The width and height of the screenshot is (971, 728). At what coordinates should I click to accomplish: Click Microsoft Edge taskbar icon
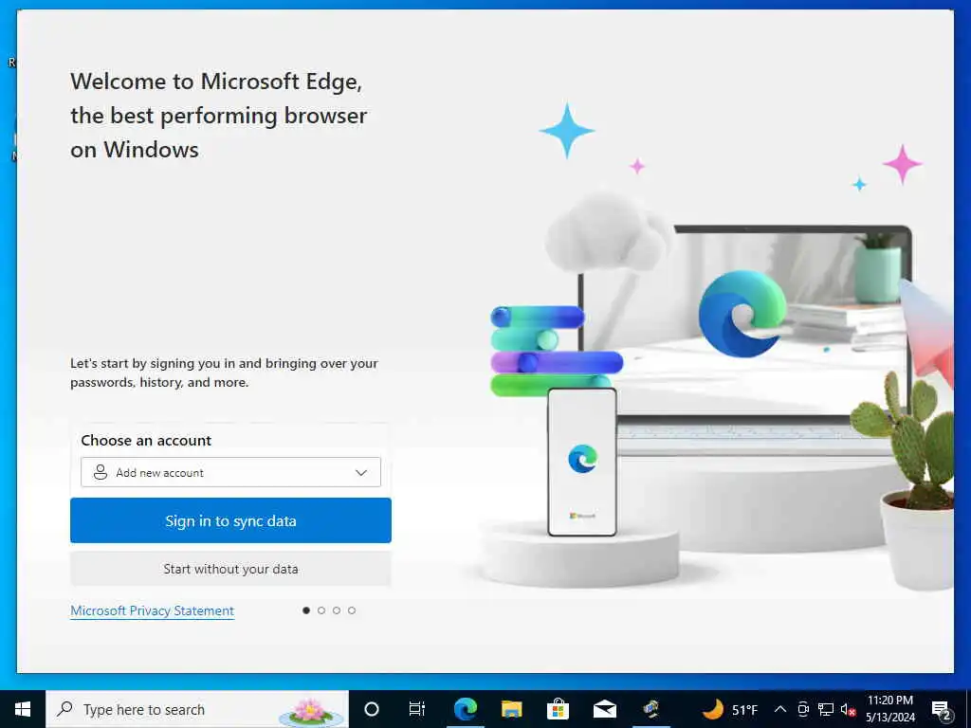[465, 709]
